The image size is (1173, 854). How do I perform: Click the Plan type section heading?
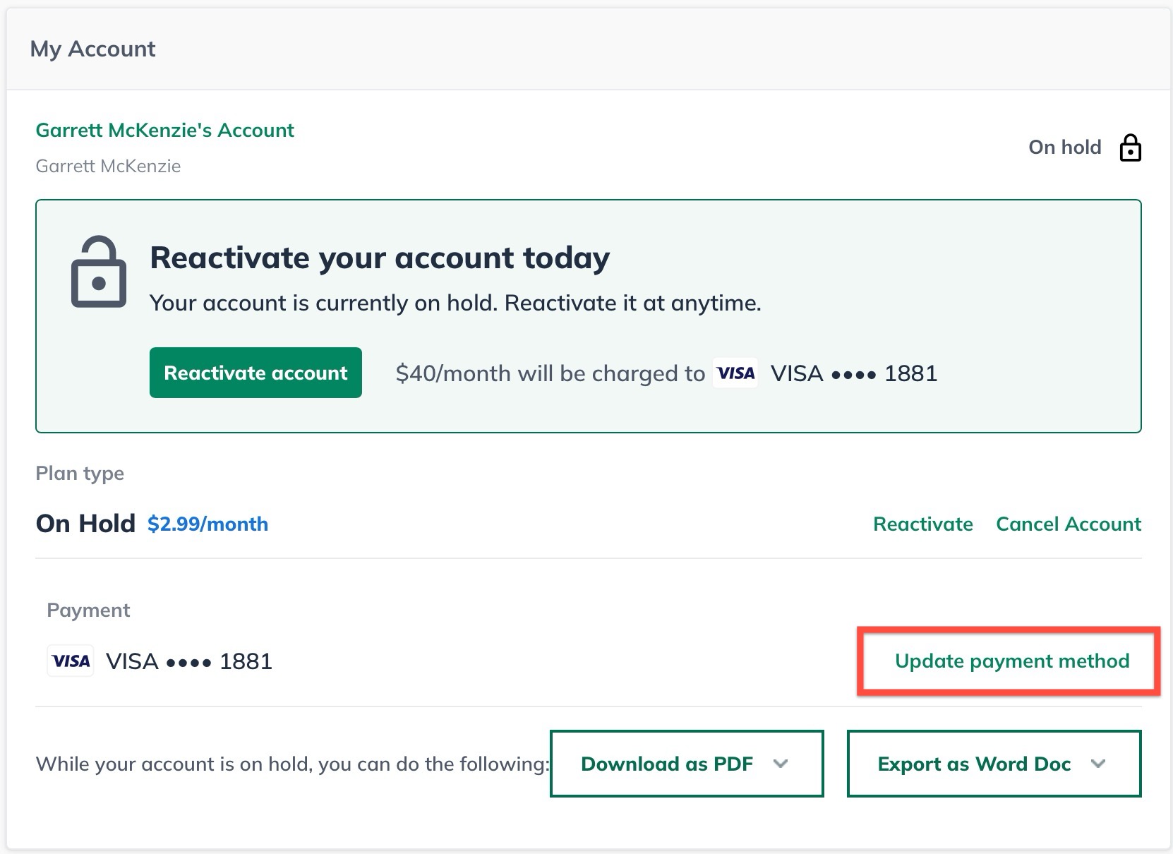[80, 473]
